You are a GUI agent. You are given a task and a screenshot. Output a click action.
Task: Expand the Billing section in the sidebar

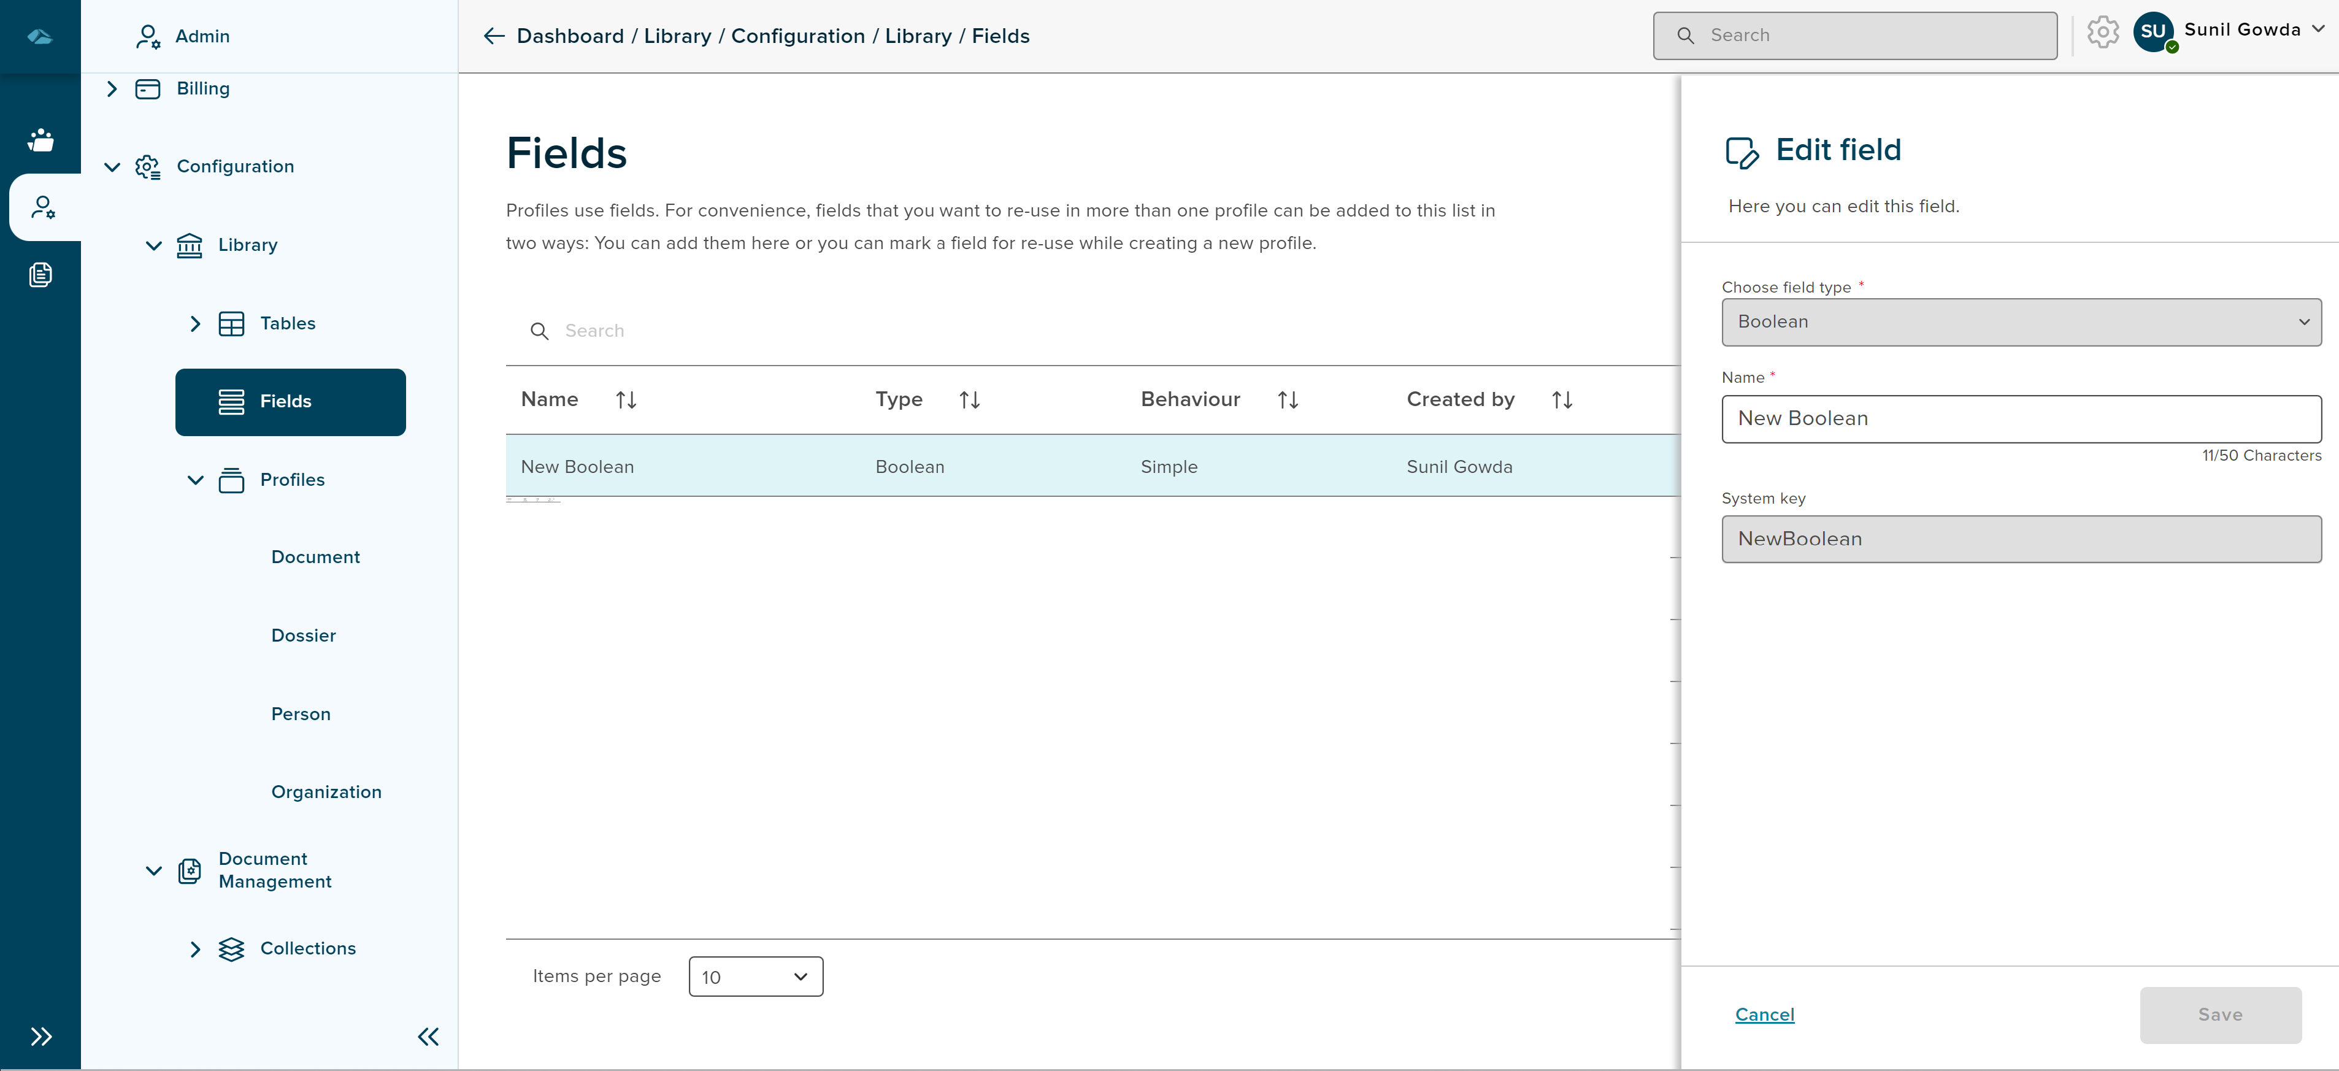(x=112, y=89)
